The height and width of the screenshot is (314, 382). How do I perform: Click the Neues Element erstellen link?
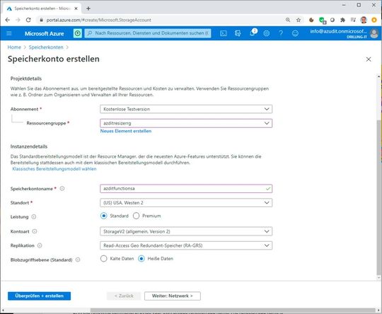click(x=126, y=131)
